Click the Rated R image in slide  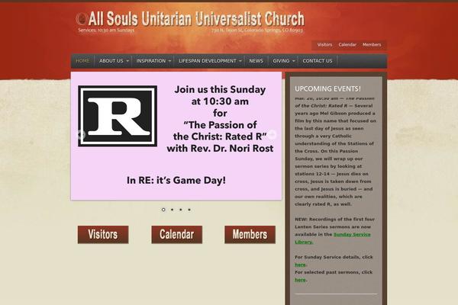click(118, 116)
